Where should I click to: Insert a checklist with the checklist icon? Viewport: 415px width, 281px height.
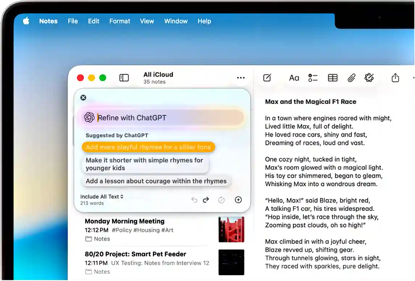pos(313,78)
